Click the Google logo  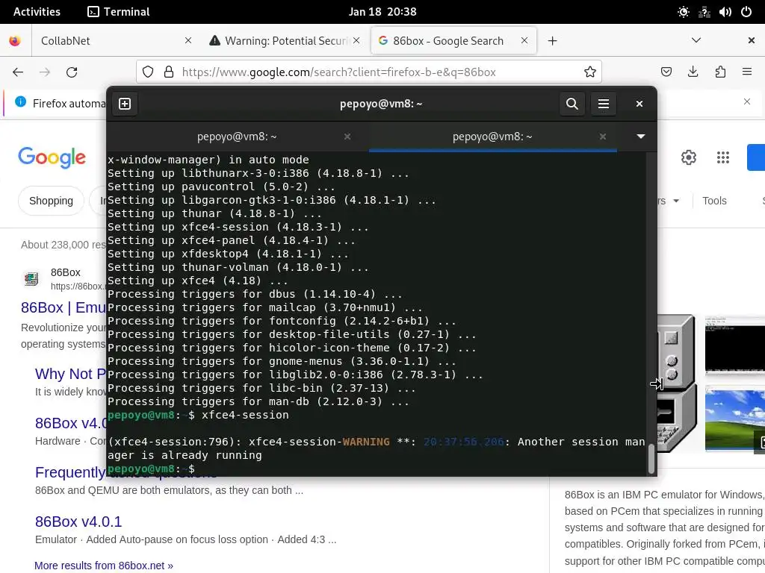coord(52,157)
